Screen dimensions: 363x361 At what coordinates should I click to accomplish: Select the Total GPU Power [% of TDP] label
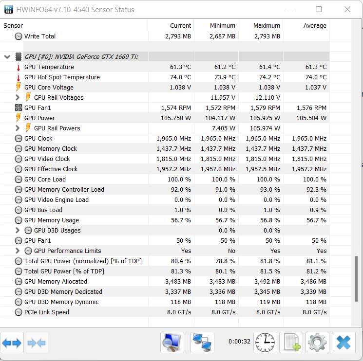(64, 271)
